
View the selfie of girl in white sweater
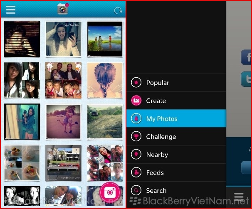(x=63, y=39)
